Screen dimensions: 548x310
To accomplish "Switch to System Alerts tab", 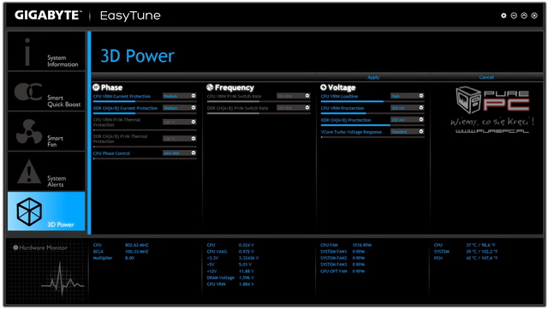I will tap(46, 171).
